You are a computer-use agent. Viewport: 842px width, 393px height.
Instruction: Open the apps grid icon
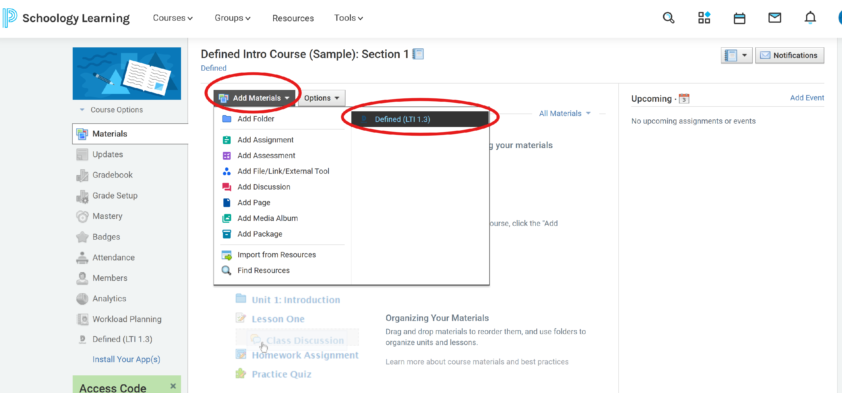[704, 18]
